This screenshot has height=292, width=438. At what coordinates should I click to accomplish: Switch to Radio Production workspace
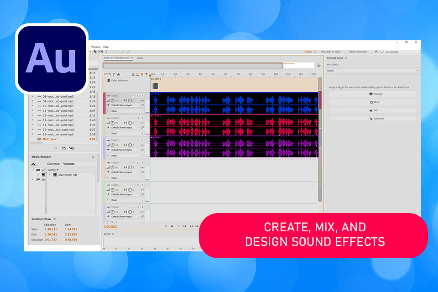358,52
